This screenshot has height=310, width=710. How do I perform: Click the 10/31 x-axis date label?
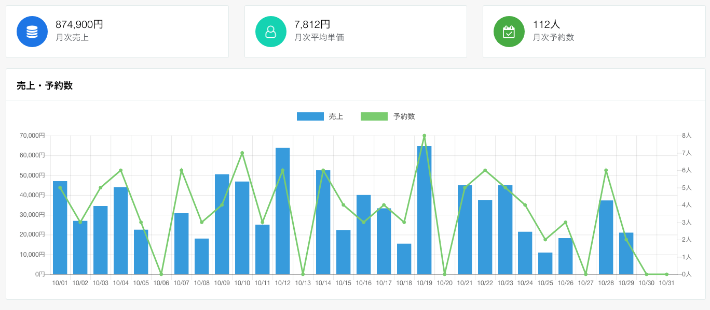point(666,283)
